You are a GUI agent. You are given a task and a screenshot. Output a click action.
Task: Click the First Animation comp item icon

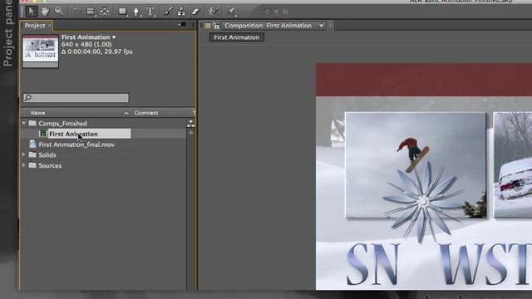tap(42, 134)
